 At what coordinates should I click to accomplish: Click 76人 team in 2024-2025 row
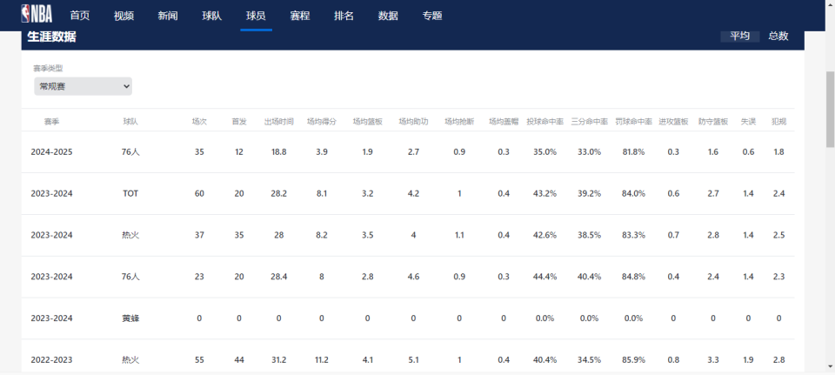pos(130,152)
